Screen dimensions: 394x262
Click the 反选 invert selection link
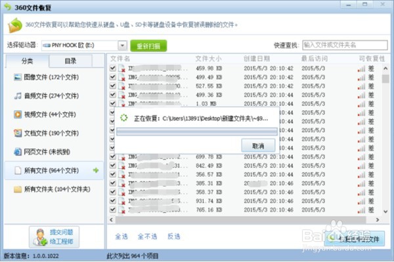click(174, 236)
